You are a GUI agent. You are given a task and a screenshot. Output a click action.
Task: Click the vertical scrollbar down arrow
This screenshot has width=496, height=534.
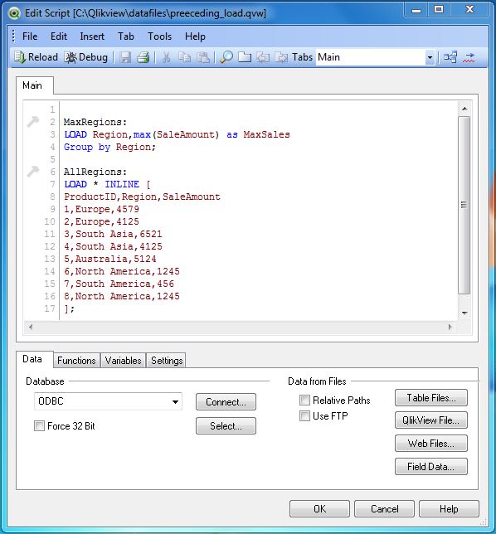(464, 313)
